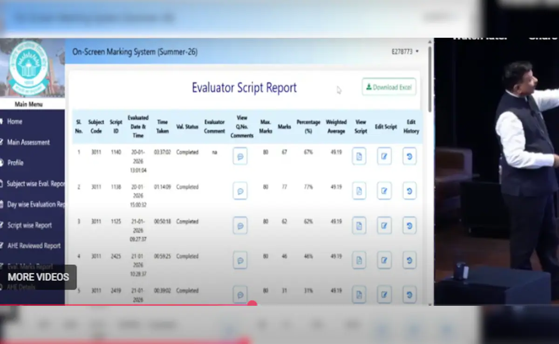Open edit history for script 1125
This screenshot has height=344, width=559.
(x=409, y=226)
